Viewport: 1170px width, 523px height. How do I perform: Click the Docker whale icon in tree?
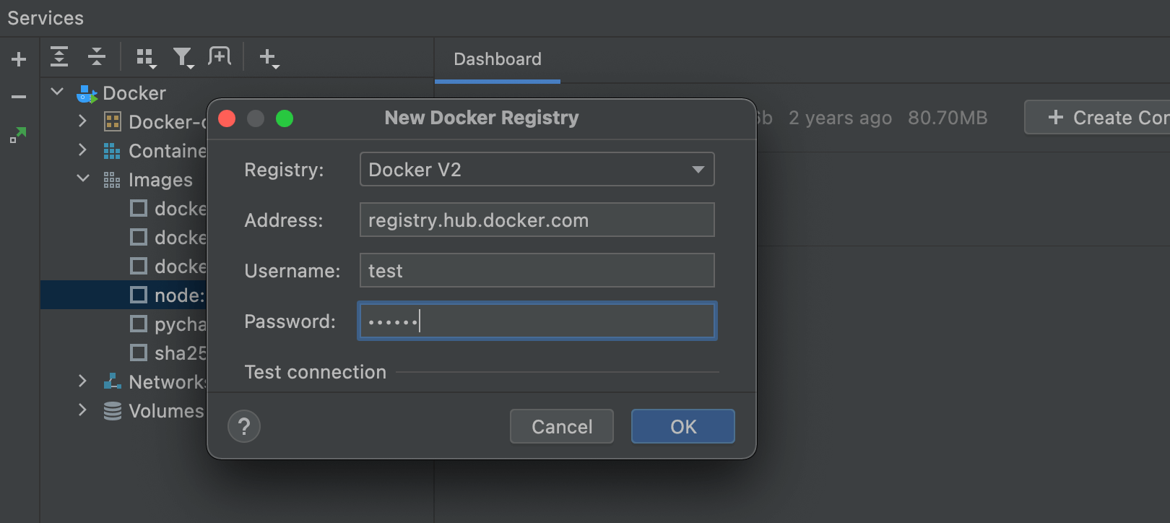87,93
